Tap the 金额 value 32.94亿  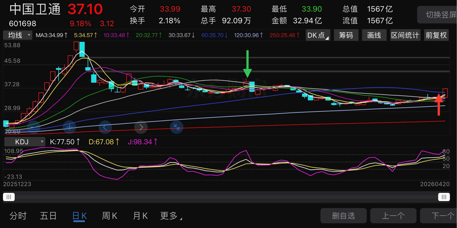click(x=307, y=21)
